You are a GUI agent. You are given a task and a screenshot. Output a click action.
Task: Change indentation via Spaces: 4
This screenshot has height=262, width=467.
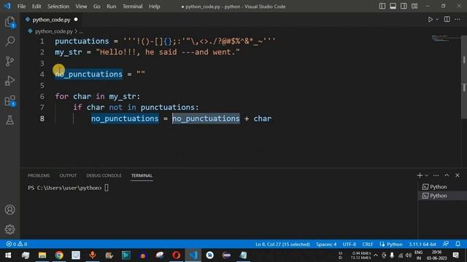[x=326, y=245]
